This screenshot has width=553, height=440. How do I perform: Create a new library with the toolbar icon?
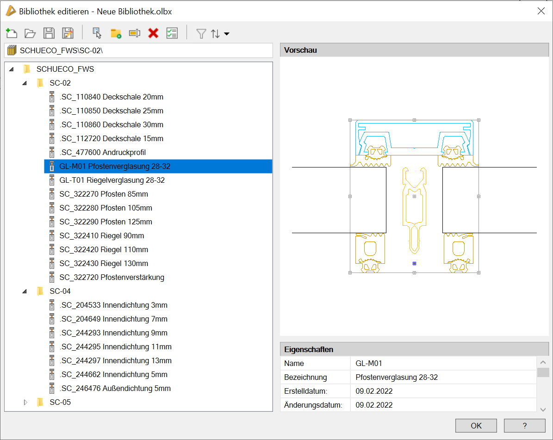point(11,33)
